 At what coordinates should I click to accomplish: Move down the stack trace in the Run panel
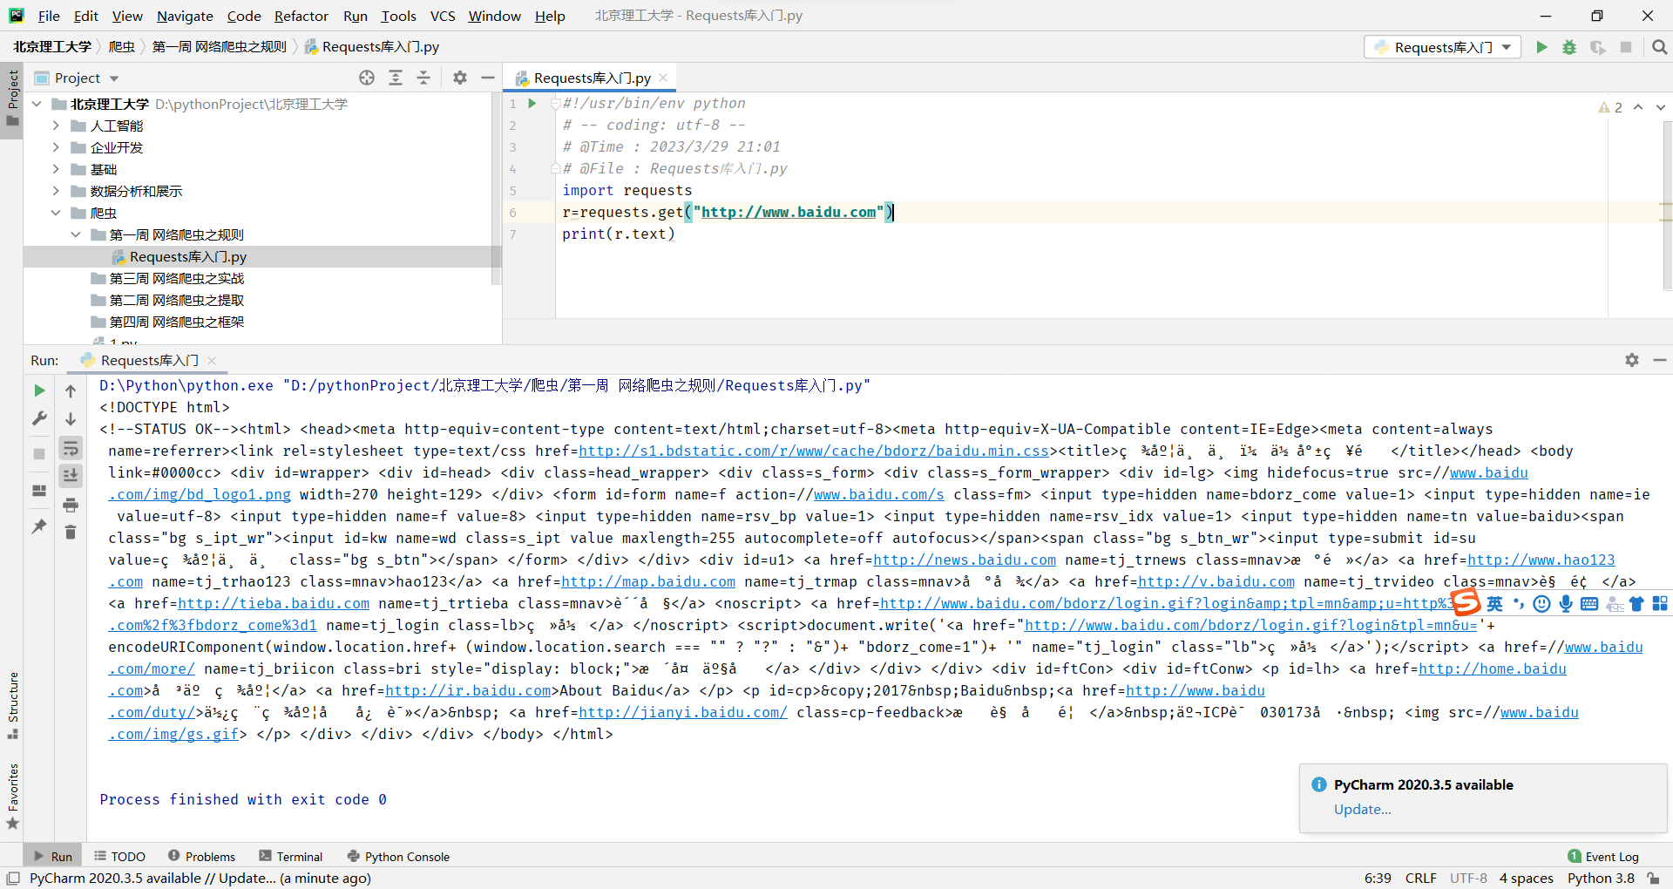tap(71, 419)
